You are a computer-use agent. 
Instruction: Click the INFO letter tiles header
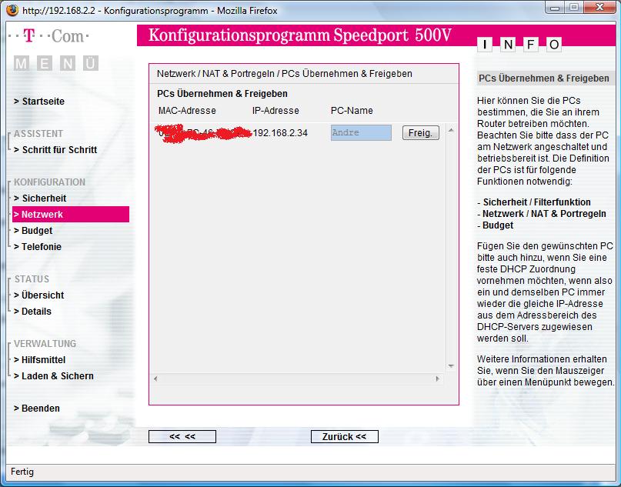519,45
